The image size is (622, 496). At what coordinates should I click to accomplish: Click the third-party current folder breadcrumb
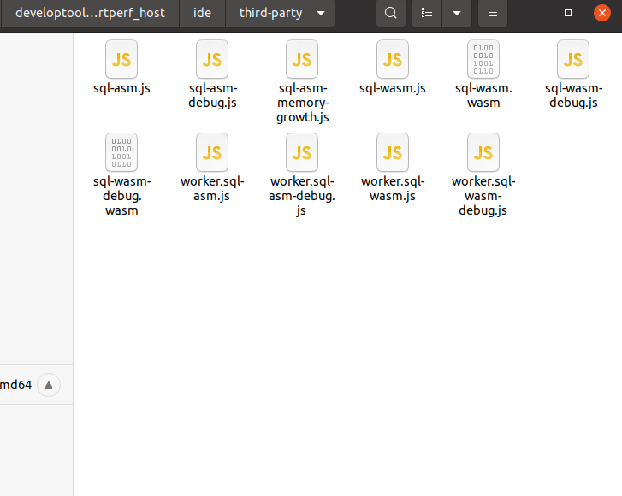tap(270, 13)
